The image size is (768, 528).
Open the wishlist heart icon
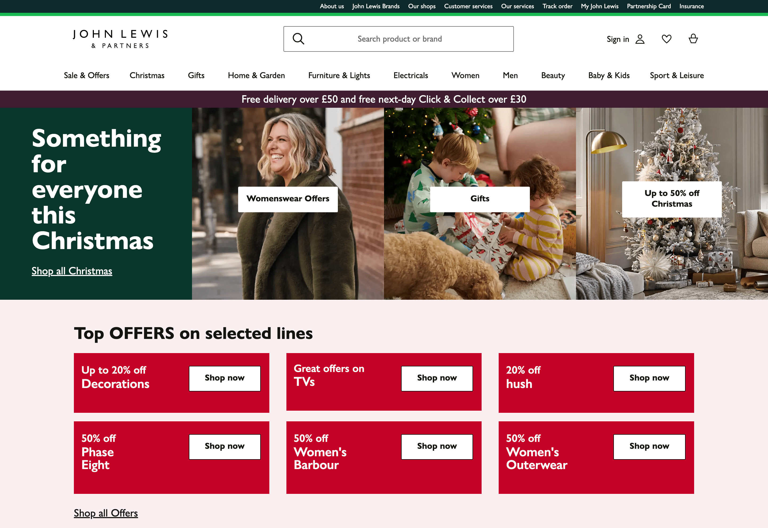666,39
